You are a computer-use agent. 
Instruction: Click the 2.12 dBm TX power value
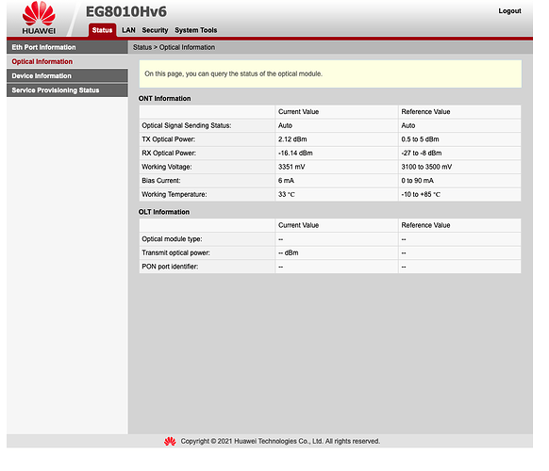(x=292, y=139)
